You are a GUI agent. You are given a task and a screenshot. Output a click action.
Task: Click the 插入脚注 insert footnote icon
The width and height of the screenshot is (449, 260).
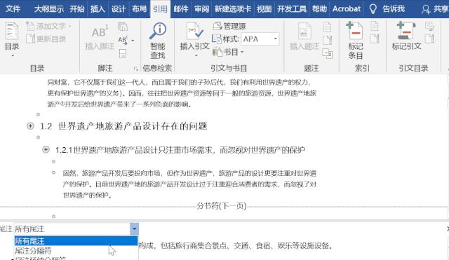[x=100, y=31]
